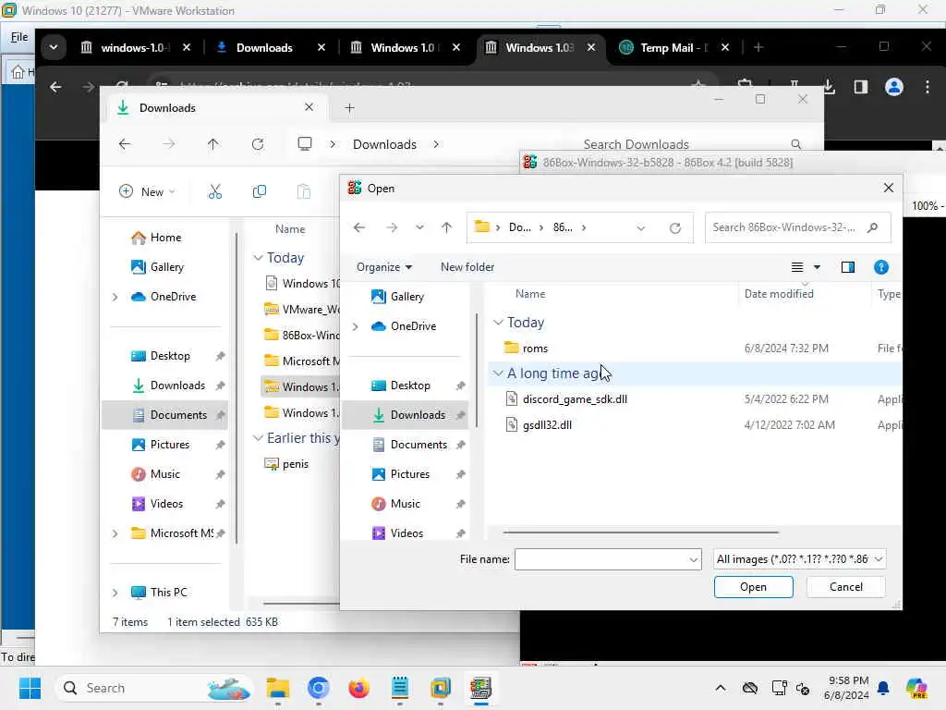The height and width of the screenshot is (710, 946).
Task: Open the browser tab search dropdown
Action: pos(54,47)
